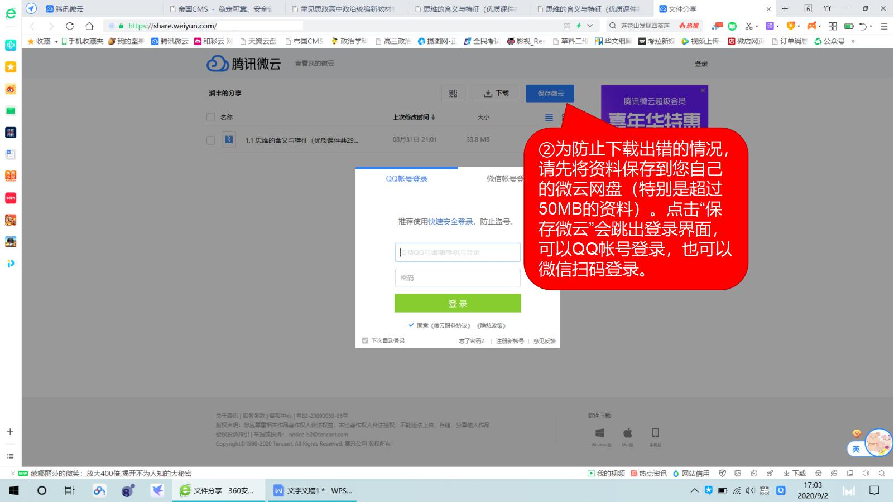894x502 pixels.
Task: Select the QQ帐号登录 login tab
Action: click(x=407, y=179)
